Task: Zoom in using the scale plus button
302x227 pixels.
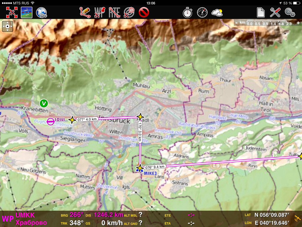Action: click(x=298, y=23)
